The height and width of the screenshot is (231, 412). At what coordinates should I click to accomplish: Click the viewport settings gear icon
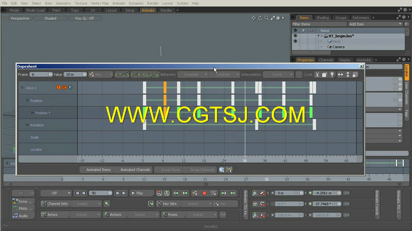point(278,18)
